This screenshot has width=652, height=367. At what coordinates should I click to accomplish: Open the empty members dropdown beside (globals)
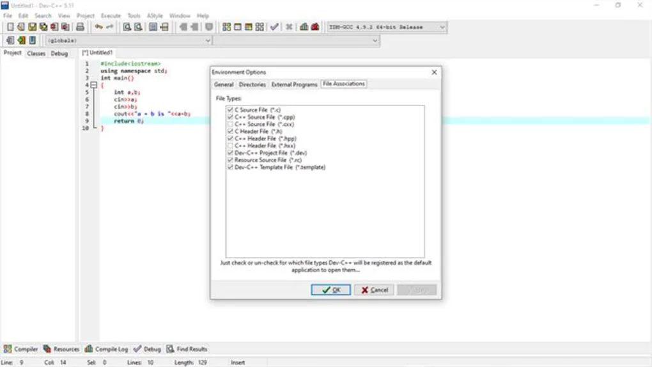(375, 40)
